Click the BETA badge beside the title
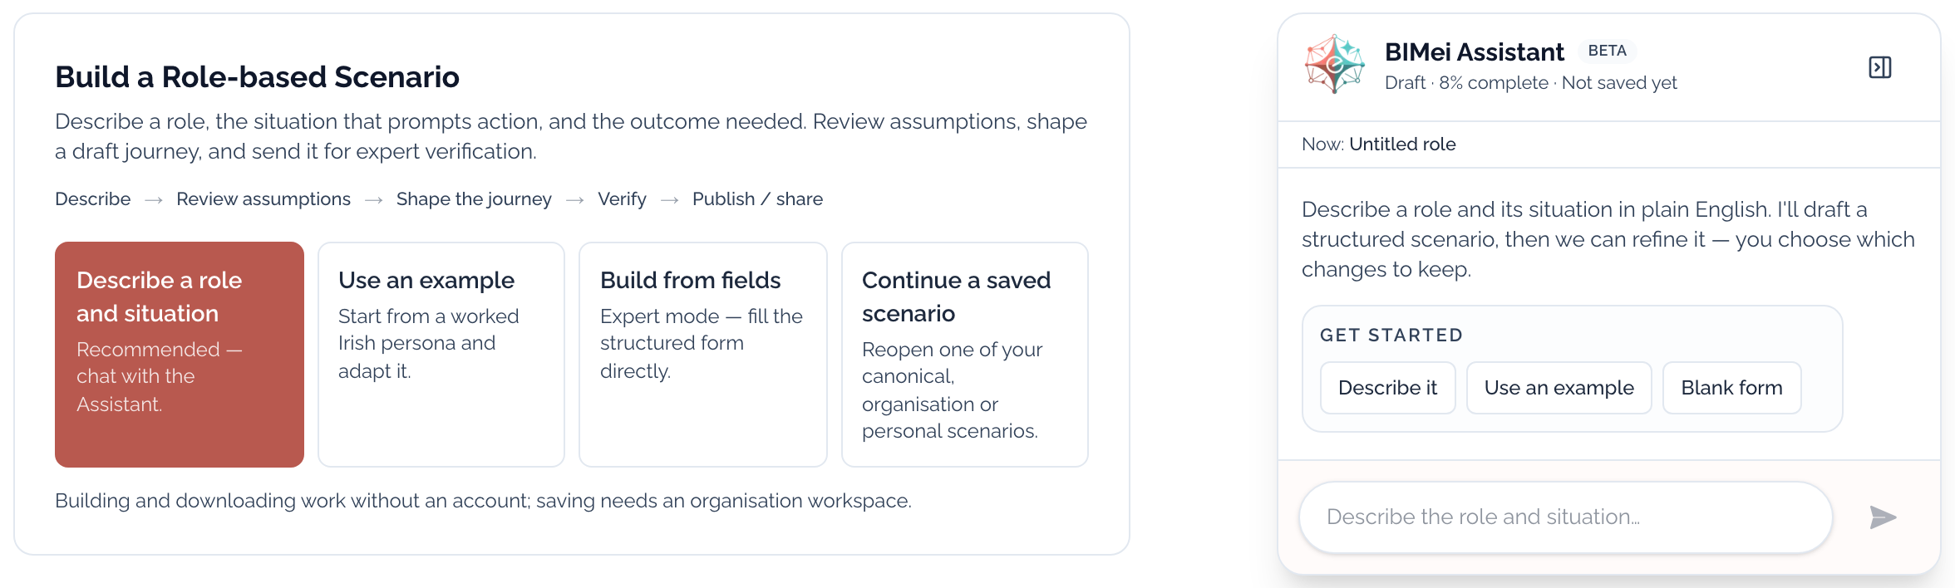1955x588 pixels. coord(1607,51)
